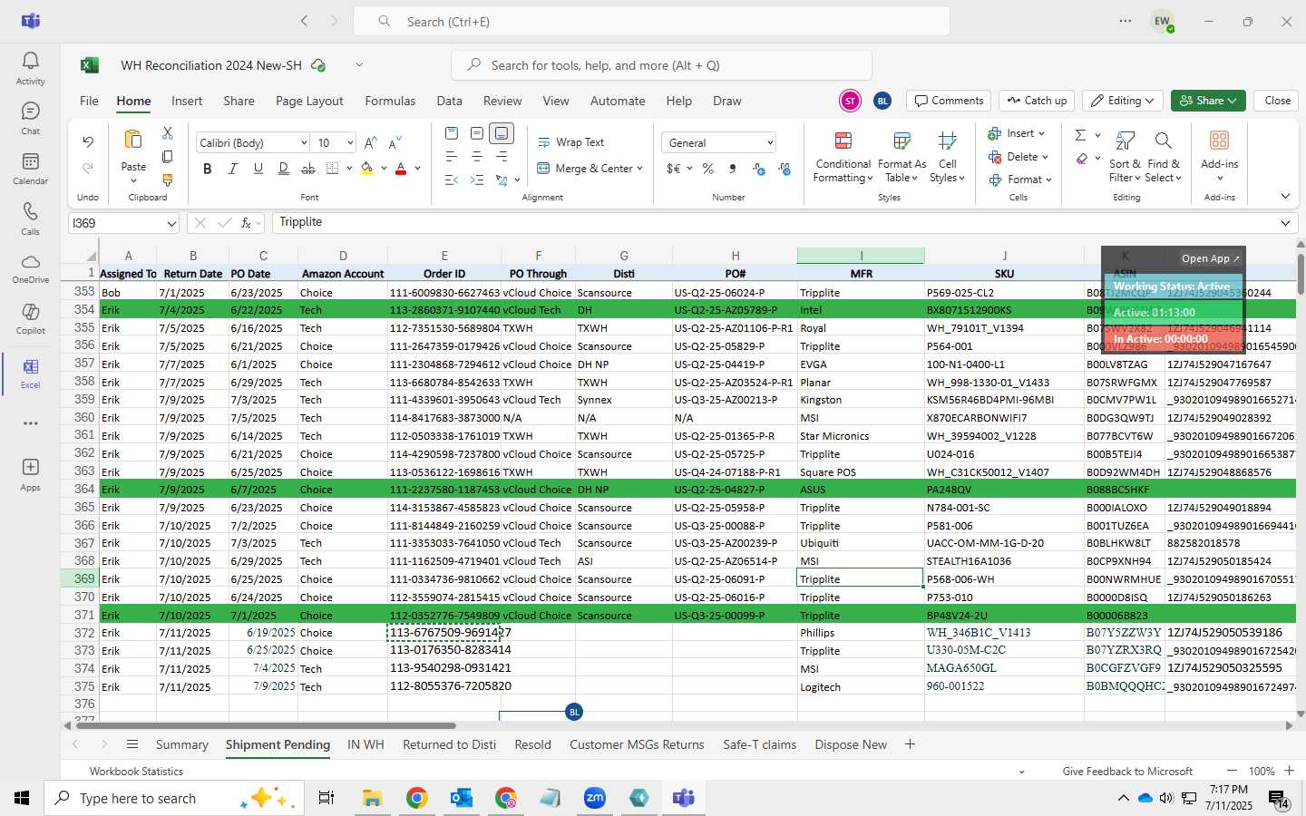Open OneDrive in the Teams sidebar
The width and height of the screenshot is (1306, 816).
tap(30, 267)
